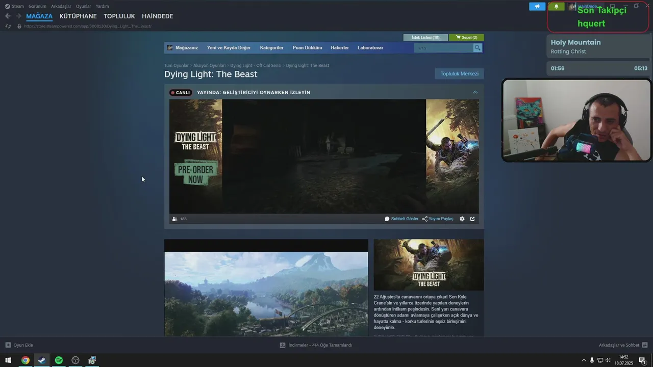Switch to the TOPLULUK tab
The height and width of the screenshot is (367, 653).
click(119, 16)
